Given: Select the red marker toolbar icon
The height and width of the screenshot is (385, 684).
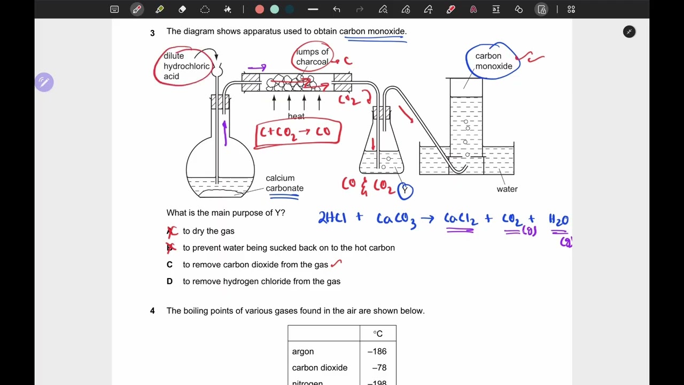Looking at the screenshot, I should 451,9.
